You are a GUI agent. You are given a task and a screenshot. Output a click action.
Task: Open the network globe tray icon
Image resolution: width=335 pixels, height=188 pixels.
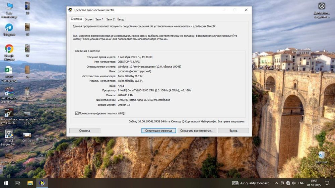[x=288, y=183]
